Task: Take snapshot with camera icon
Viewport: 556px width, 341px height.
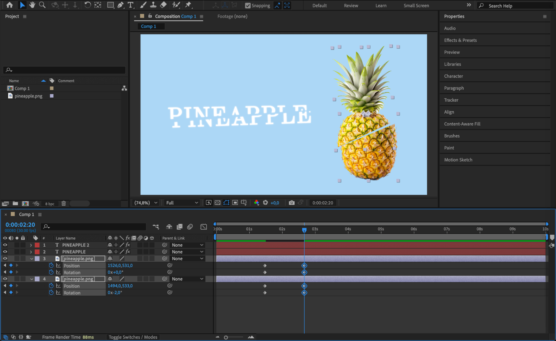Action: [291, 203]
